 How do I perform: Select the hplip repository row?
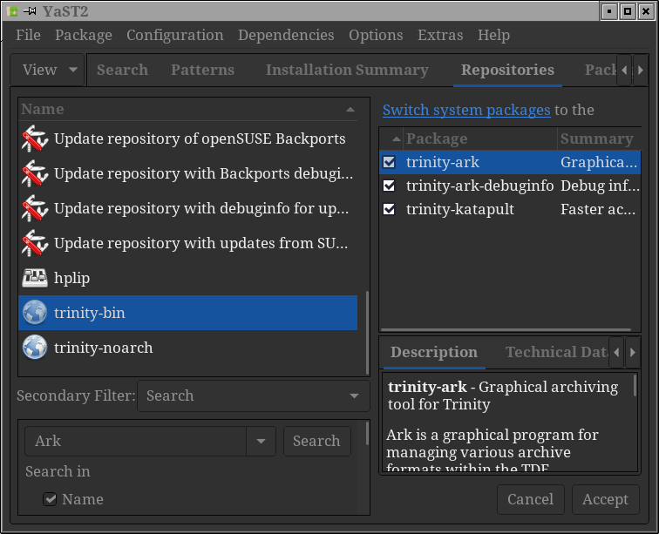coord(188,278)
